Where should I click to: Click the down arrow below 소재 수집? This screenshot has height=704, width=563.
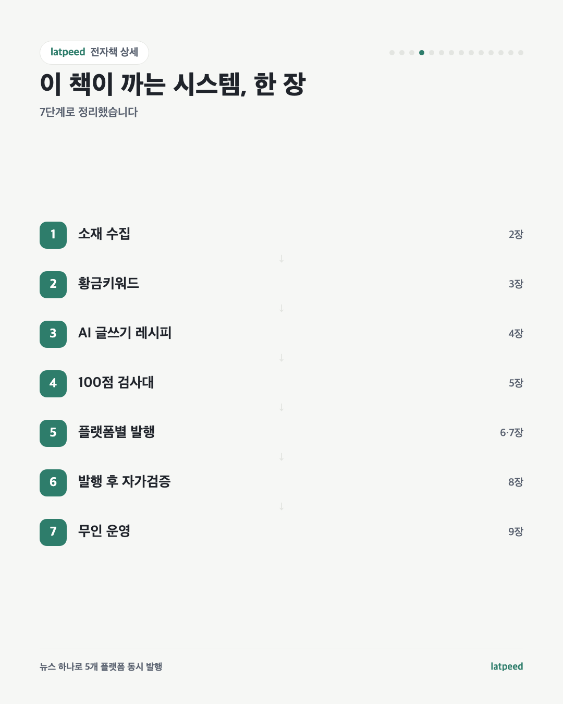click(x=281, y=259)
